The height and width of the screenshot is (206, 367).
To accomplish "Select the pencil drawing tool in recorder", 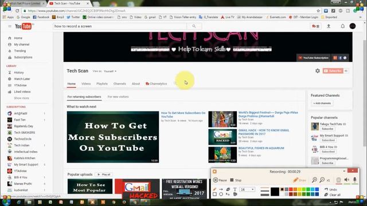I will pyautogui.click(x=214, y=189).
